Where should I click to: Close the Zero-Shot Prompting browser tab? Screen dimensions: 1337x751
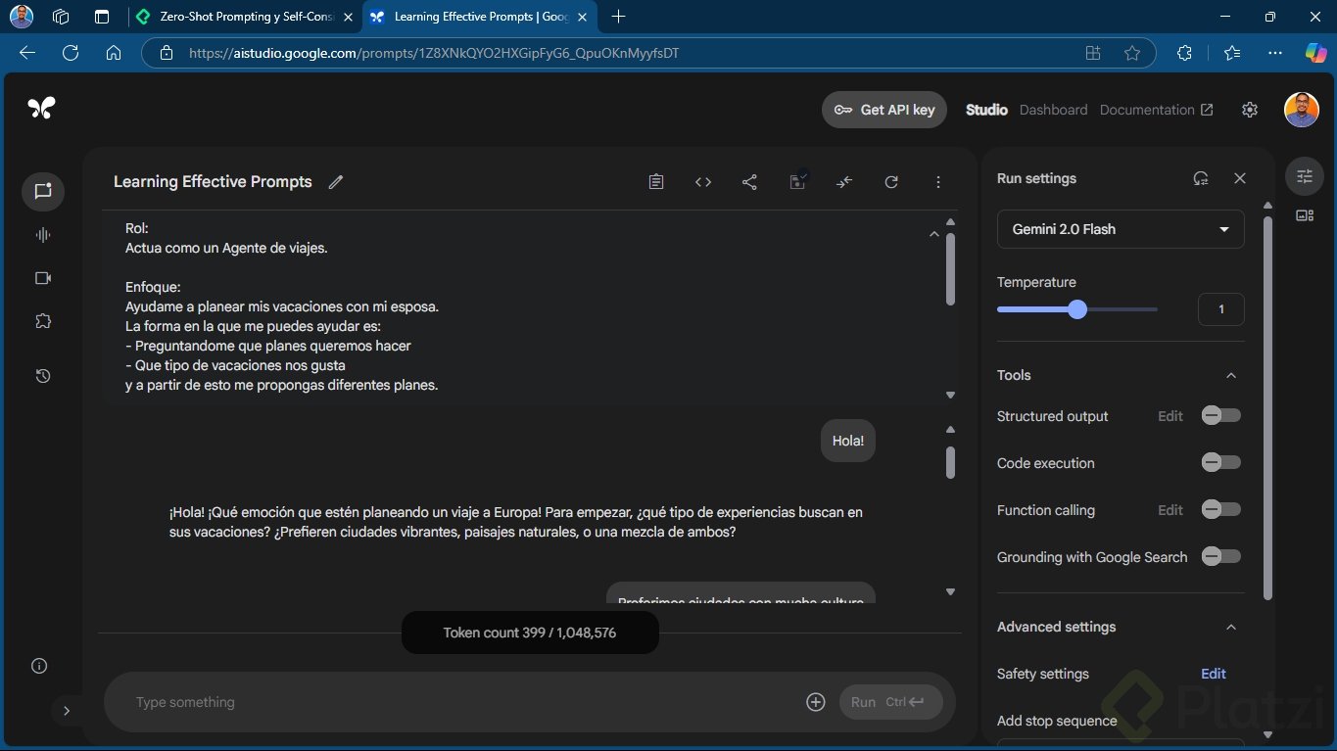(348, 17)
